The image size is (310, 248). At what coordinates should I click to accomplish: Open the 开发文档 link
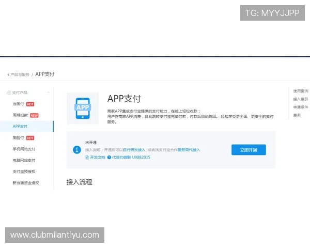pos(98,158)
